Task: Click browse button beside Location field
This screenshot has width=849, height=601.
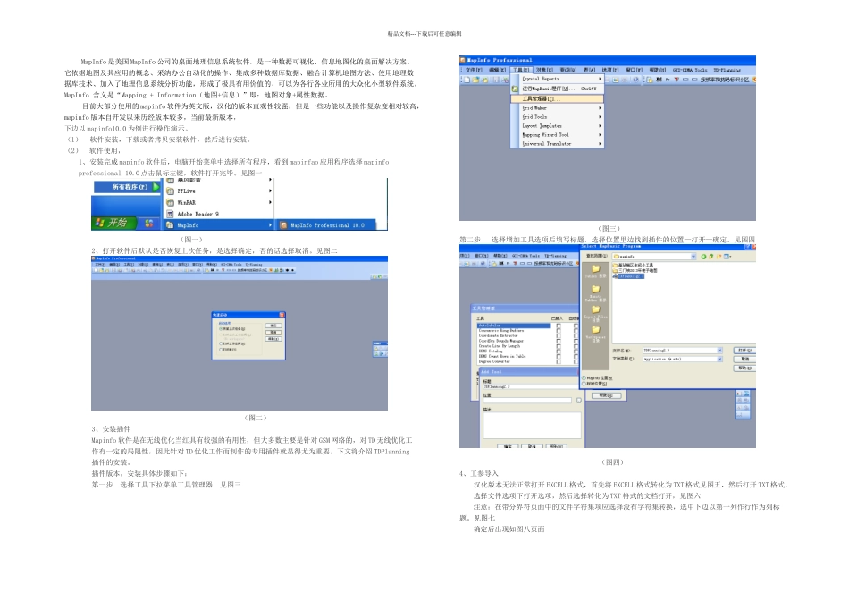Action: (579, 401)
